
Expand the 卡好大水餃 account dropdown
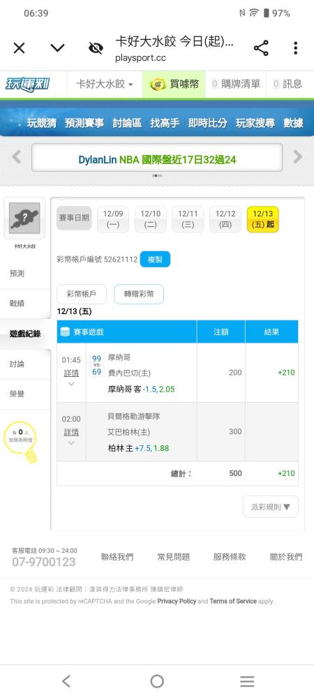pyautogui.click(x=105, y=84)
